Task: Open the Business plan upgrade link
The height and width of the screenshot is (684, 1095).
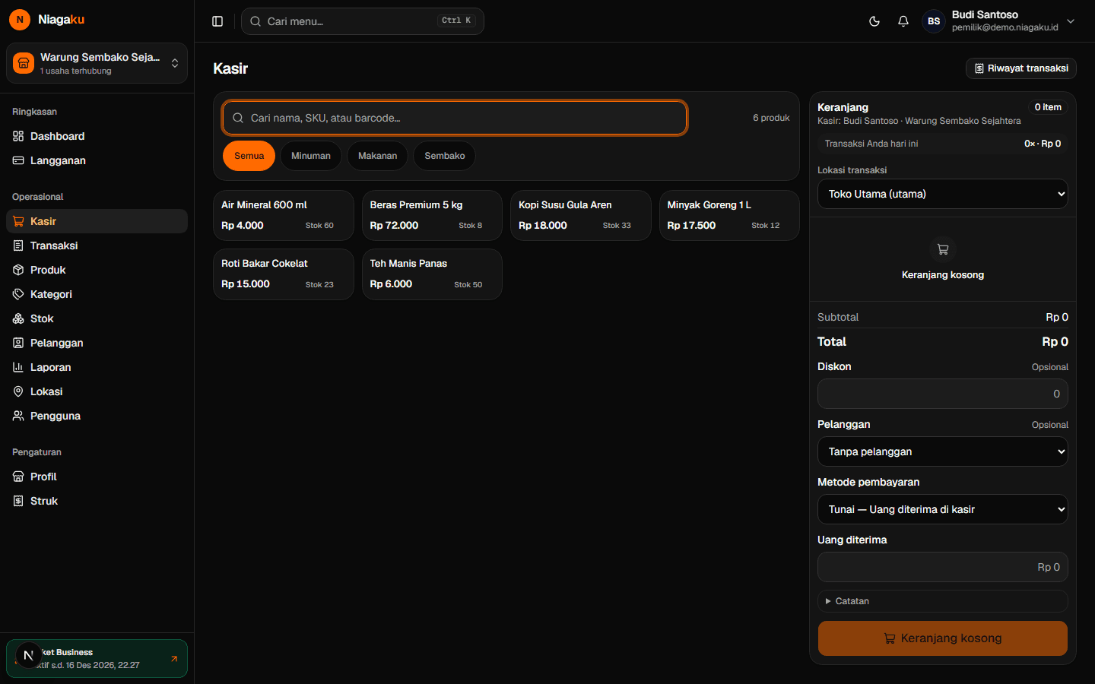Action: click(97, 659)
